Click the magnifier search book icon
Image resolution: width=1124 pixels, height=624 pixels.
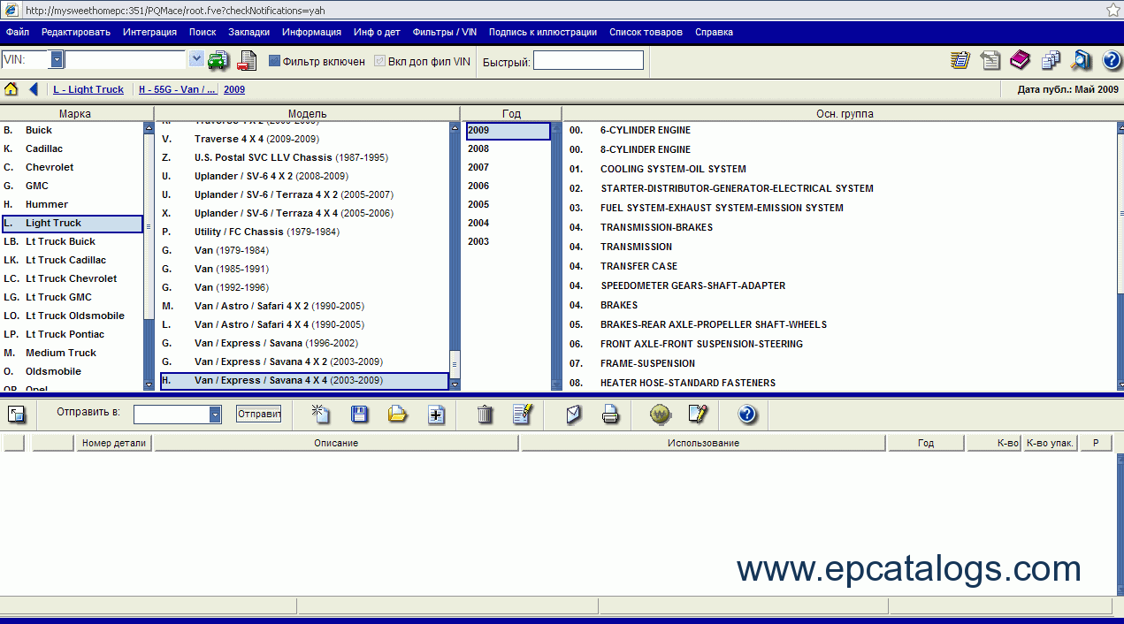(x=1081, y=60)
